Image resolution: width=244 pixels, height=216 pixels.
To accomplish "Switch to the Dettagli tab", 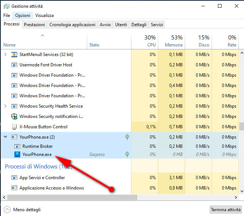I will [139, 25].
